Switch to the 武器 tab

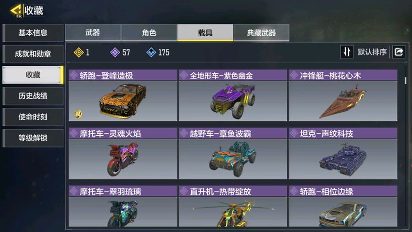[93, 32]
